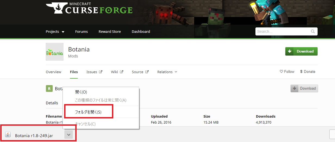Click the Botania project thumbnail
The width and height of the screenshot is (335, 142).
(55, 52)
